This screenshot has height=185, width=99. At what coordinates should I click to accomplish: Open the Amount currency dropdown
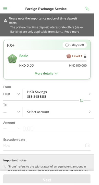12,128
